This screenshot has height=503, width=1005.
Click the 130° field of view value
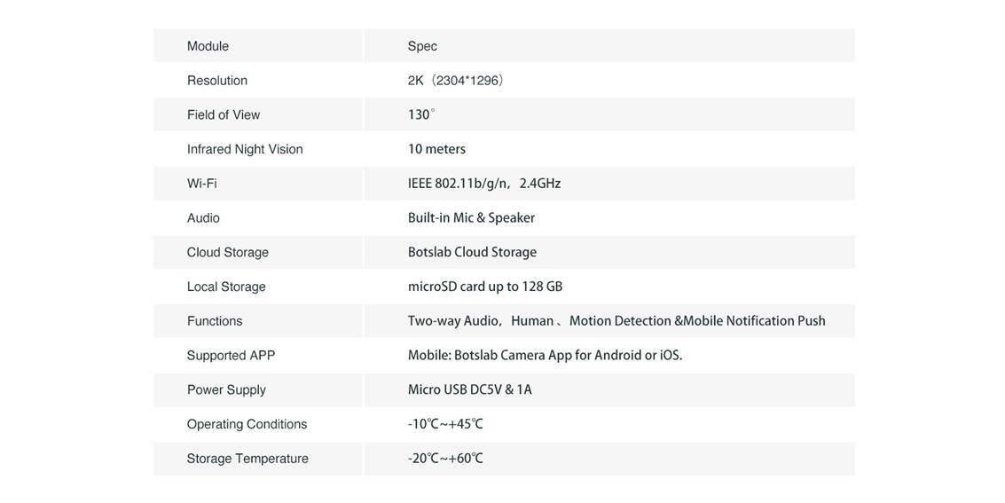pos(421,115)
